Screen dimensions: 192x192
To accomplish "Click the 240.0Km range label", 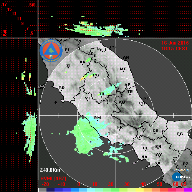I will (50, 170).
